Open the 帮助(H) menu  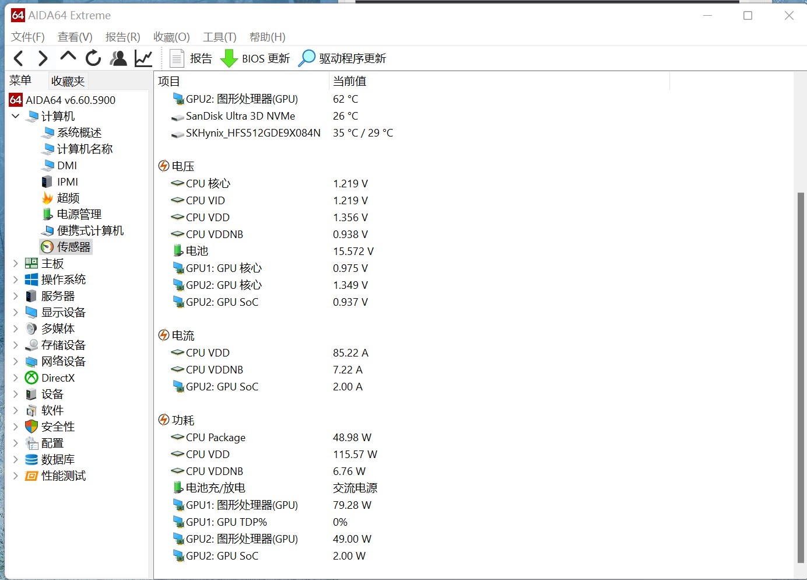268,37
